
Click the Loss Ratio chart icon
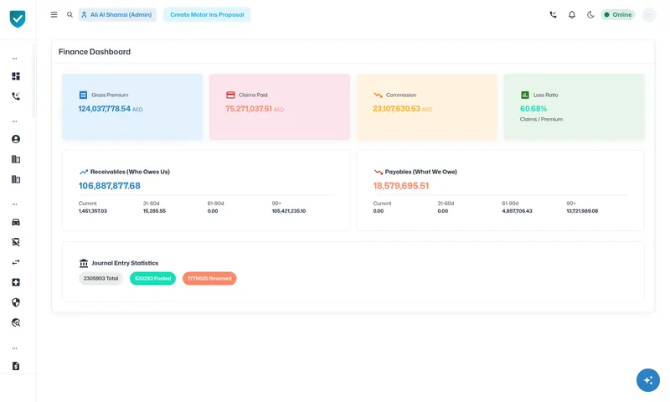(x=525, y=95)
